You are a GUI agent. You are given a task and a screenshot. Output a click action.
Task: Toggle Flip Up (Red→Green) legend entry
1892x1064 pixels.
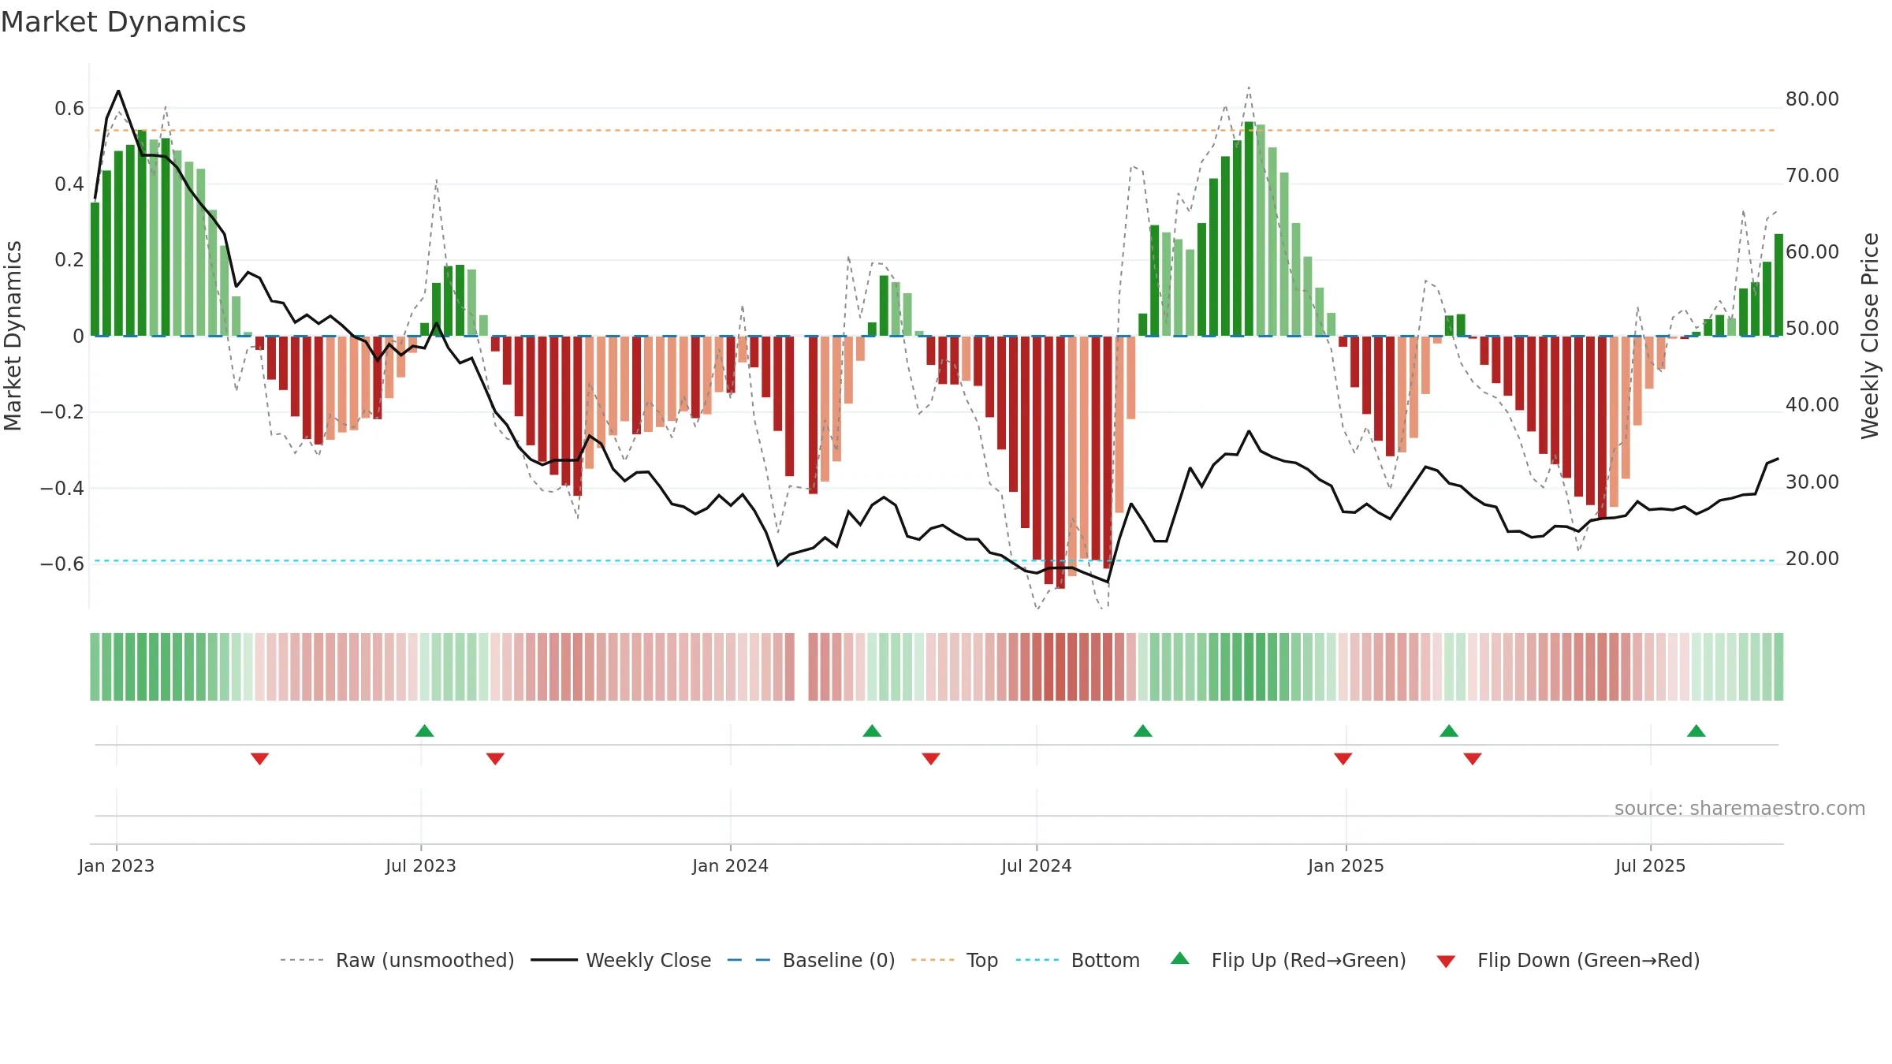point(1288,960)
